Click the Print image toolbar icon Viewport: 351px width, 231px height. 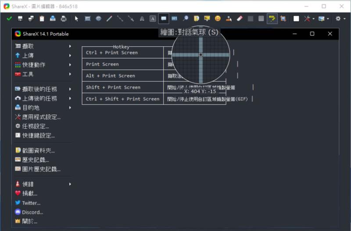(64, 18)
